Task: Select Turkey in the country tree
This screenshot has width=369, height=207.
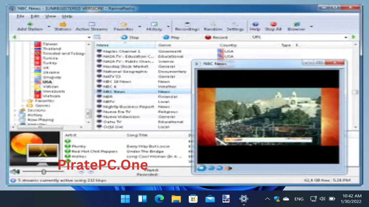Action: [x=50, y=63]
